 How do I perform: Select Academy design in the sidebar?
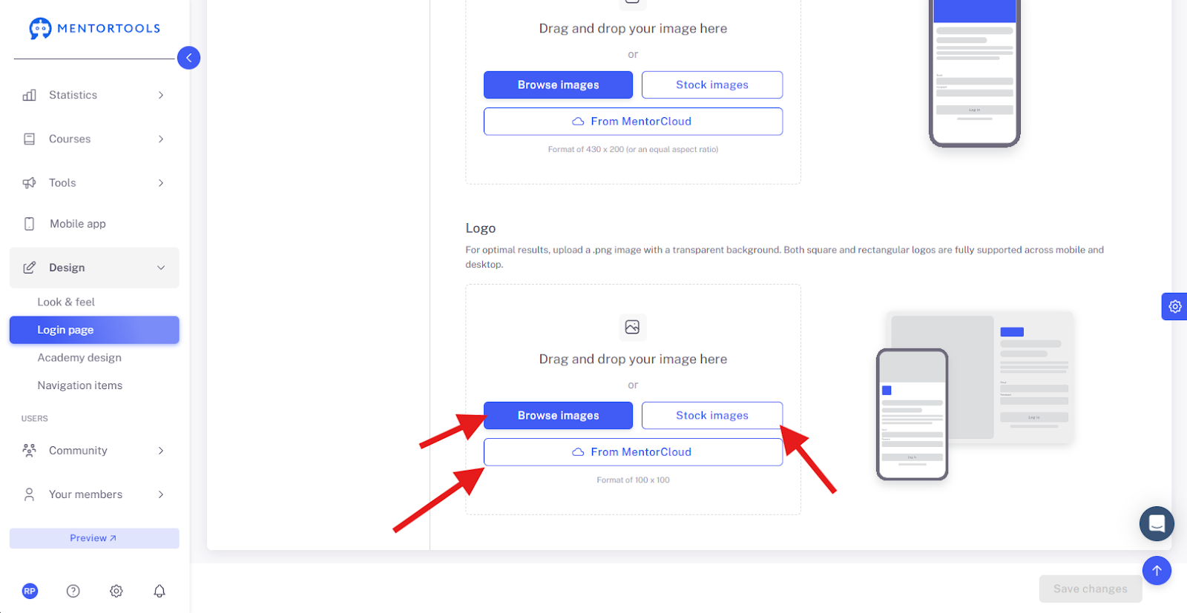[79, 358]
